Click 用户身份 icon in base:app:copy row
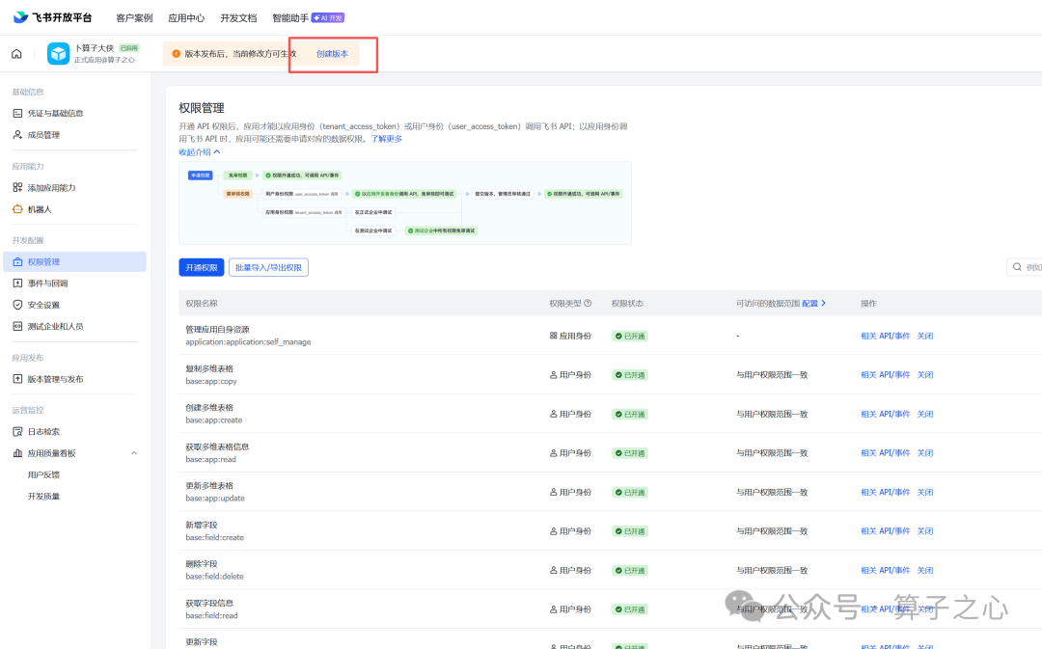1042x649 pixels. point(553,375)
